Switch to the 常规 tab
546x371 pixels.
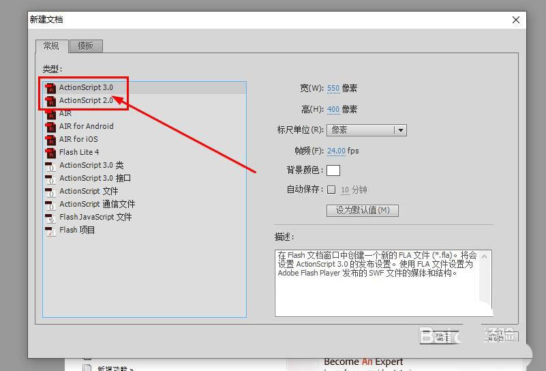[x=51, y=46]
